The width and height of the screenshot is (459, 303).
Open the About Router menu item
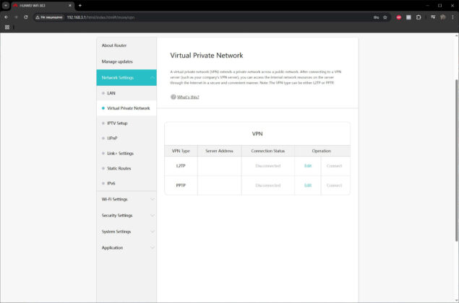[x=126, y=45]
